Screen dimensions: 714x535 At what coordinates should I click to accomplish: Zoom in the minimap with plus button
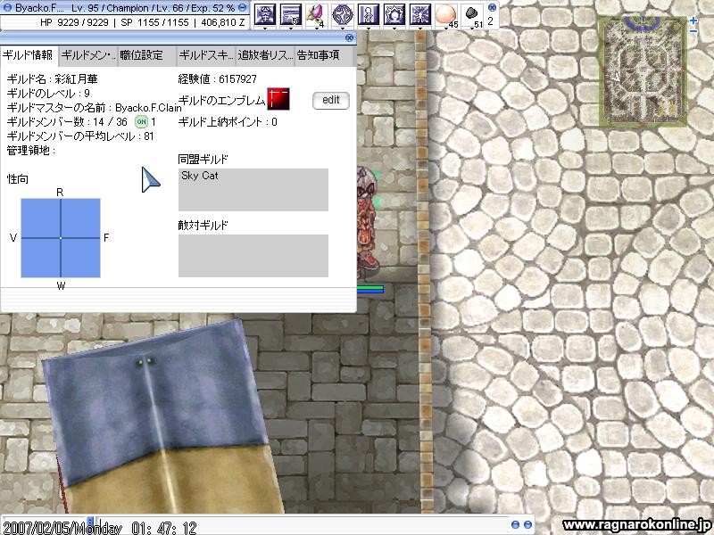click(x=693, y=21)
